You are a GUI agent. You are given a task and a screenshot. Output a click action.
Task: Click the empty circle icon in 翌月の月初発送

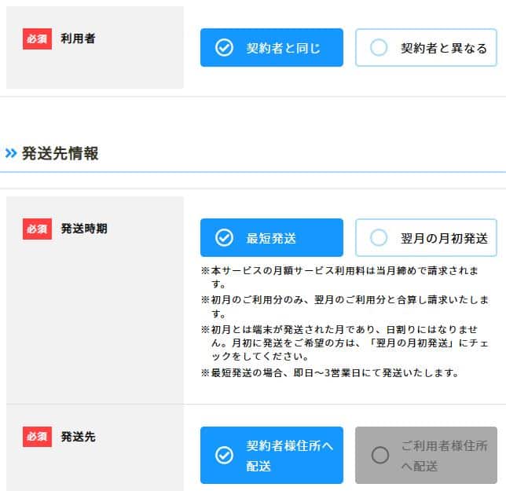(x=379, y=237)
